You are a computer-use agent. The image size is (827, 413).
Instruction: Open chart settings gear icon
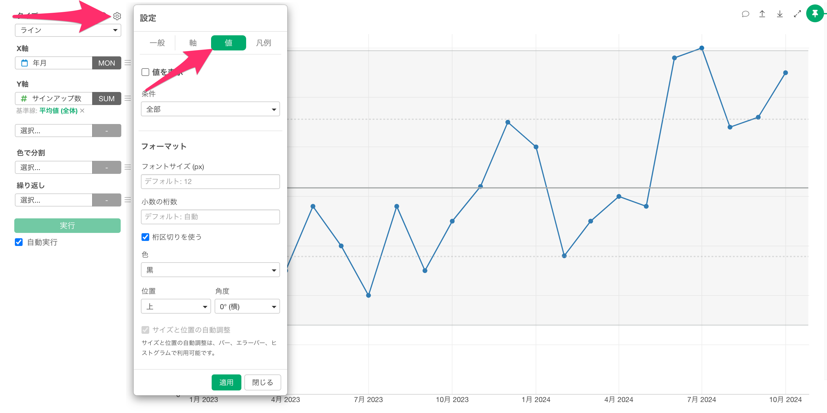tap(117, 16)
